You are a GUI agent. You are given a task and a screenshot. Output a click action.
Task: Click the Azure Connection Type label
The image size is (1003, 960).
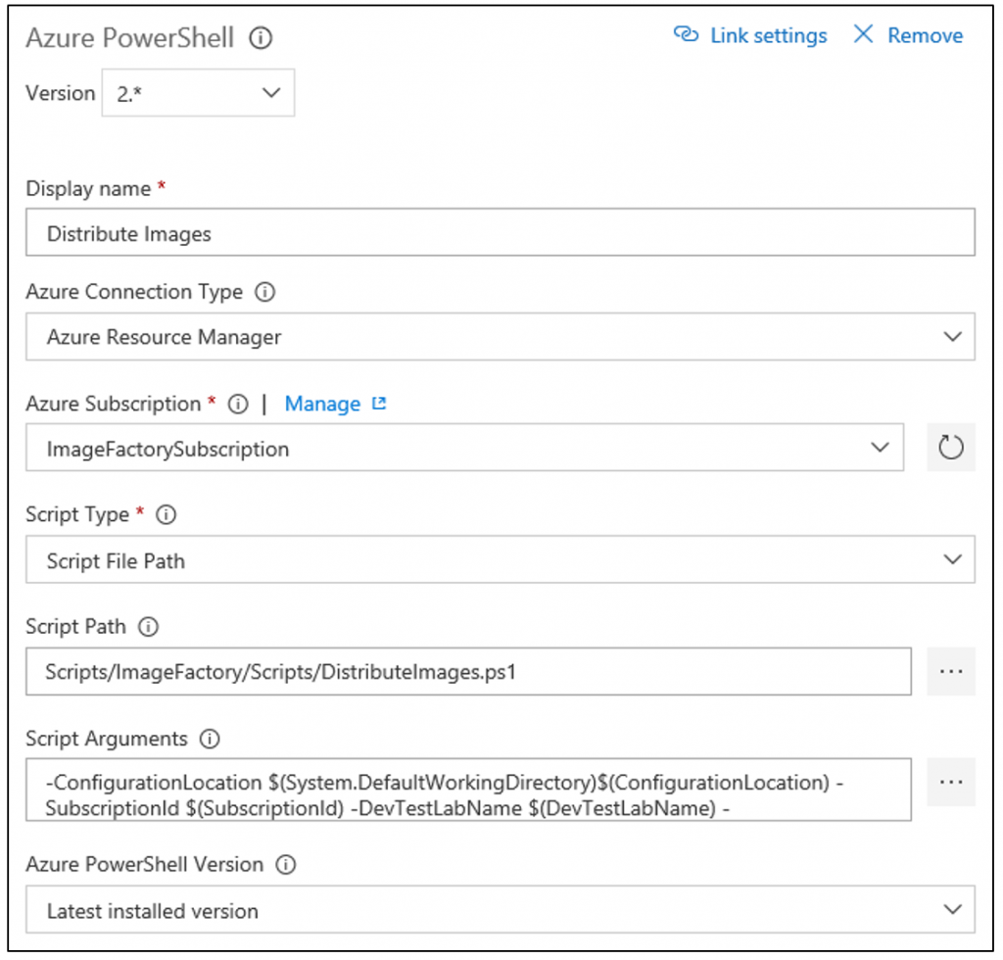134,293
